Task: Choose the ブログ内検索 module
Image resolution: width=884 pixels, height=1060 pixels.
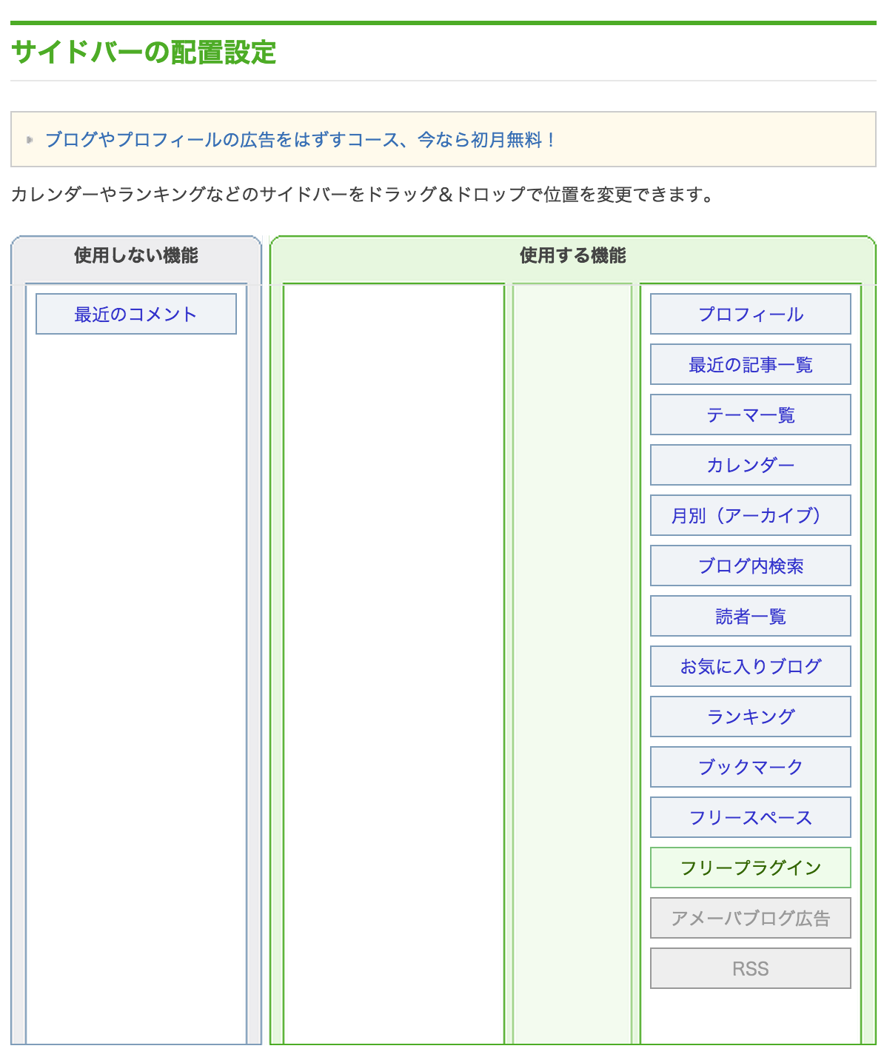Action: (x=750, y=566)
